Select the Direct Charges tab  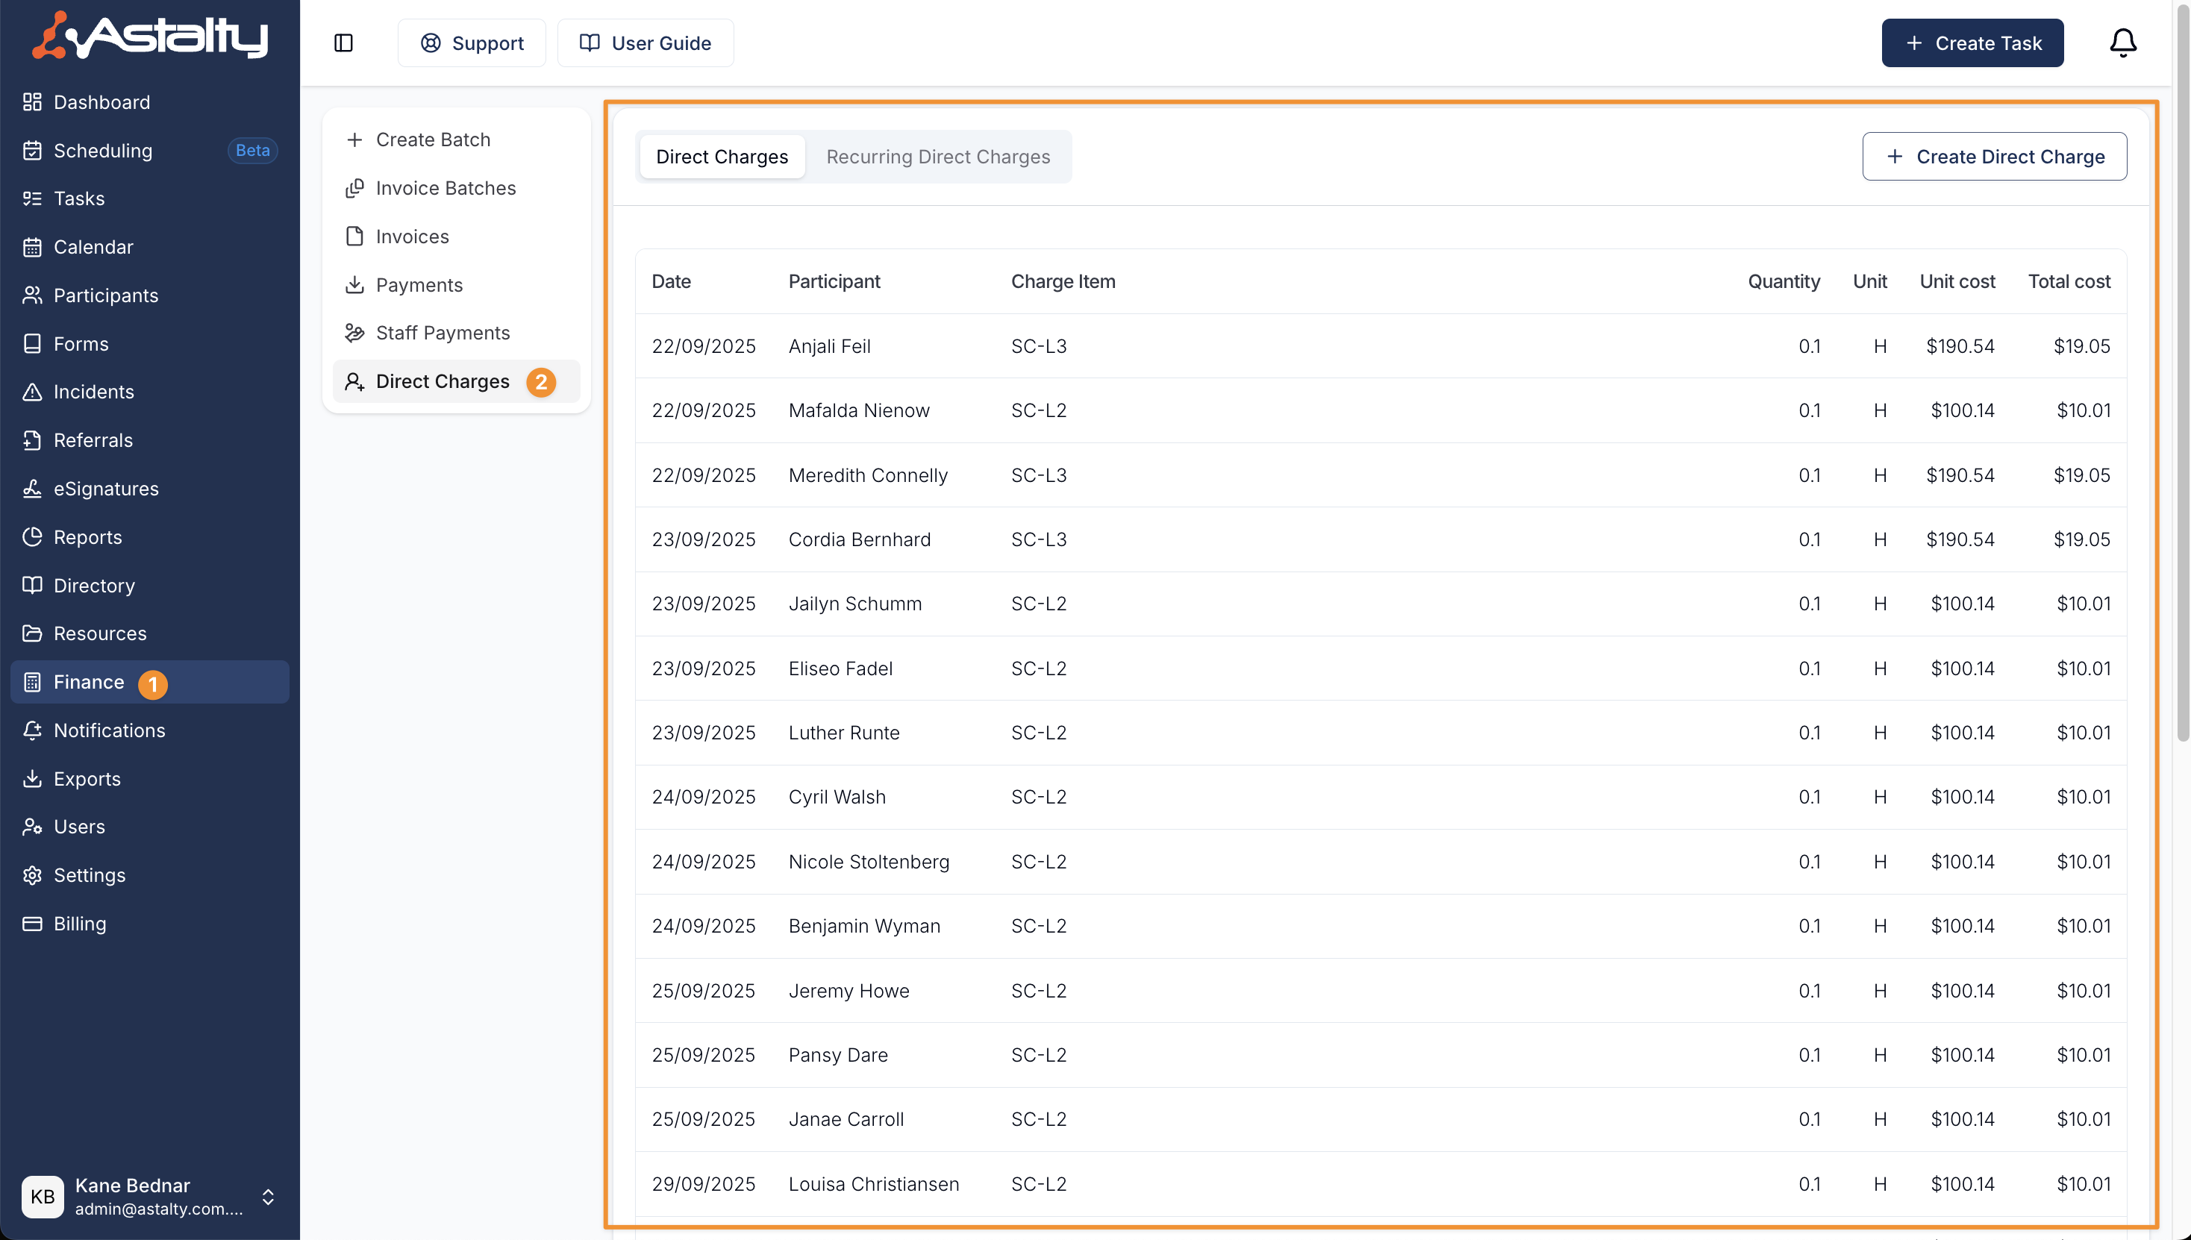point(722,157)
